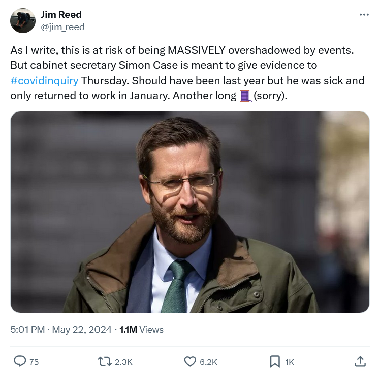Open the three-dot more options menu
This screenshot has height=376, width=380.
click(x=364, y=15)
